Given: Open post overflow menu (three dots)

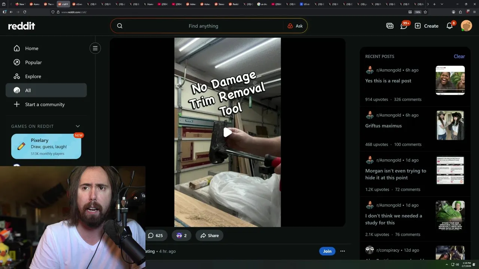Looking at the screenshot, I should tap(342, 251).
